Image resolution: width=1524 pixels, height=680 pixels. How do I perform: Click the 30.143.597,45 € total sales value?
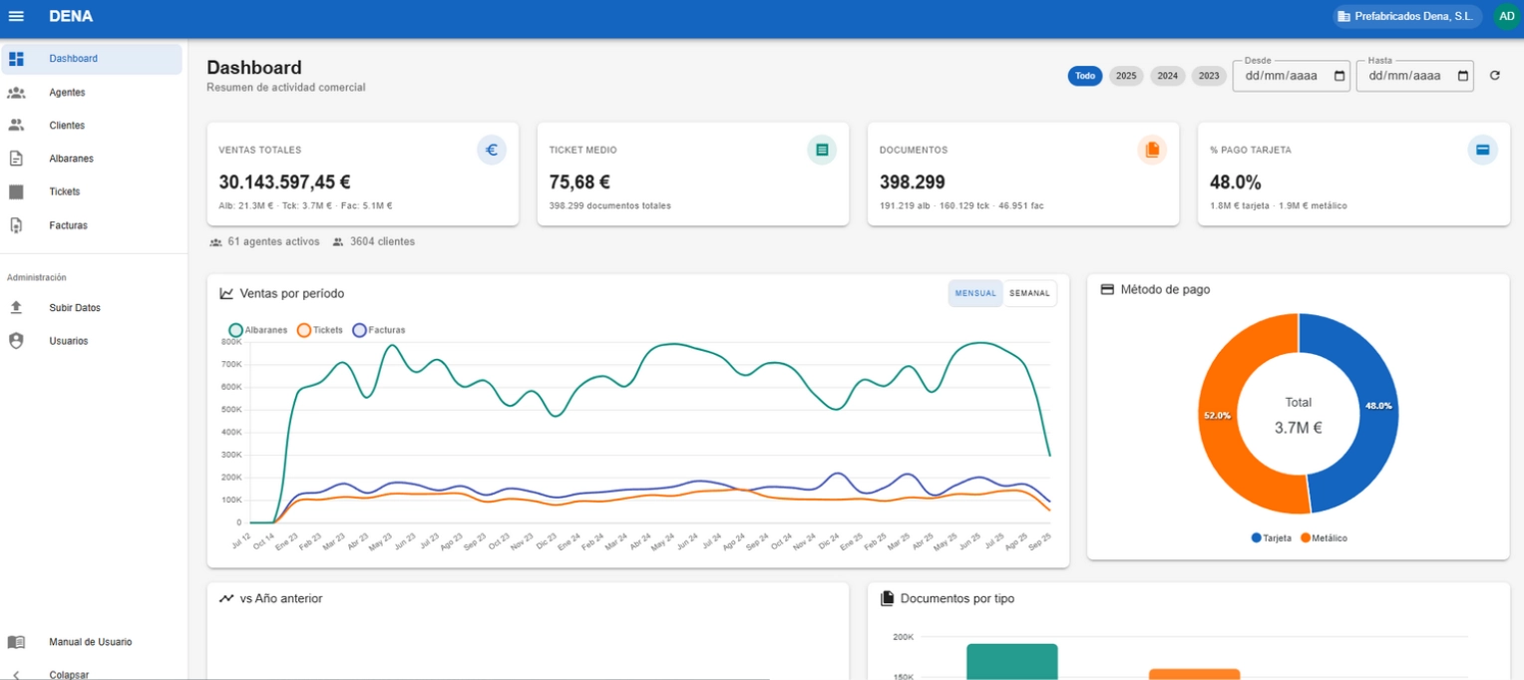285,182
